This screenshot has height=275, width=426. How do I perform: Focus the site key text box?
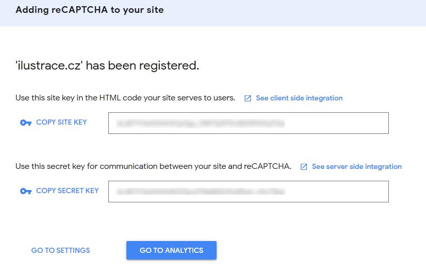coord(340,123)
